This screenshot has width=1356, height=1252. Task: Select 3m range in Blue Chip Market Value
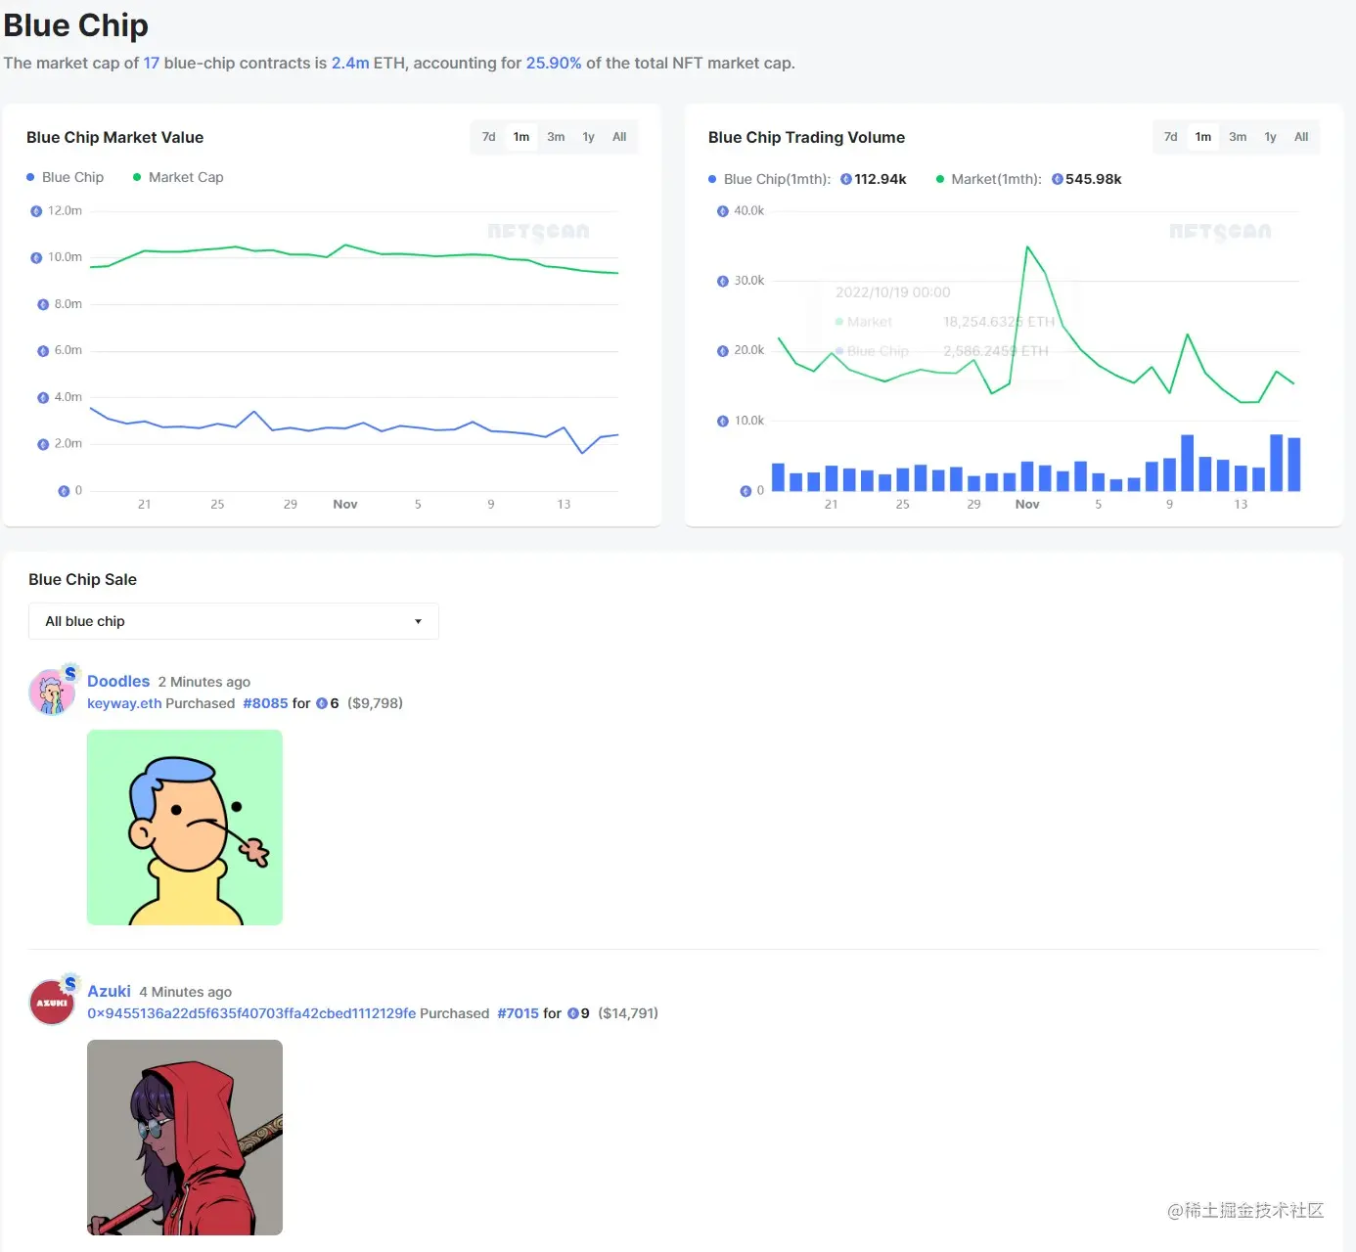(556, 137)
